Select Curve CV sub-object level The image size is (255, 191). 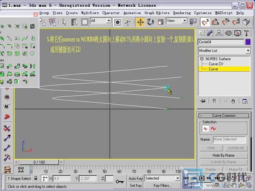pos(216,64)
